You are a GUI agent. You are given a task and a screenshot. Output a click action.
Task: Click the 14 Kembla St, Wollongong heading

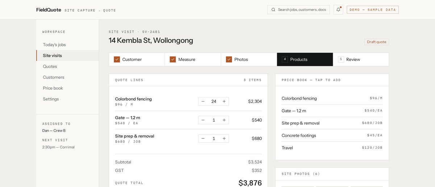(x=151, y=40)
